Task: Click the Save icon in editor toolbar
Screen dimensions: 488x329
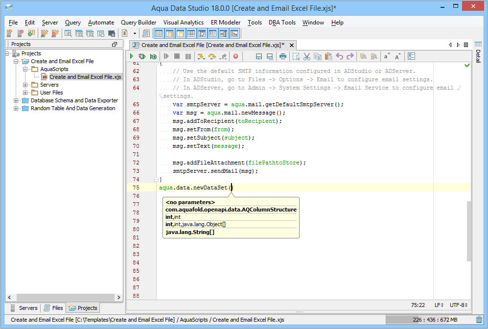Action: (259, 57)
